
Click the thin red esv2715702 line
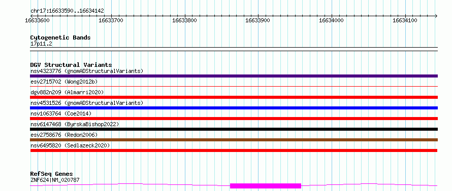click(x=234, y=86)
